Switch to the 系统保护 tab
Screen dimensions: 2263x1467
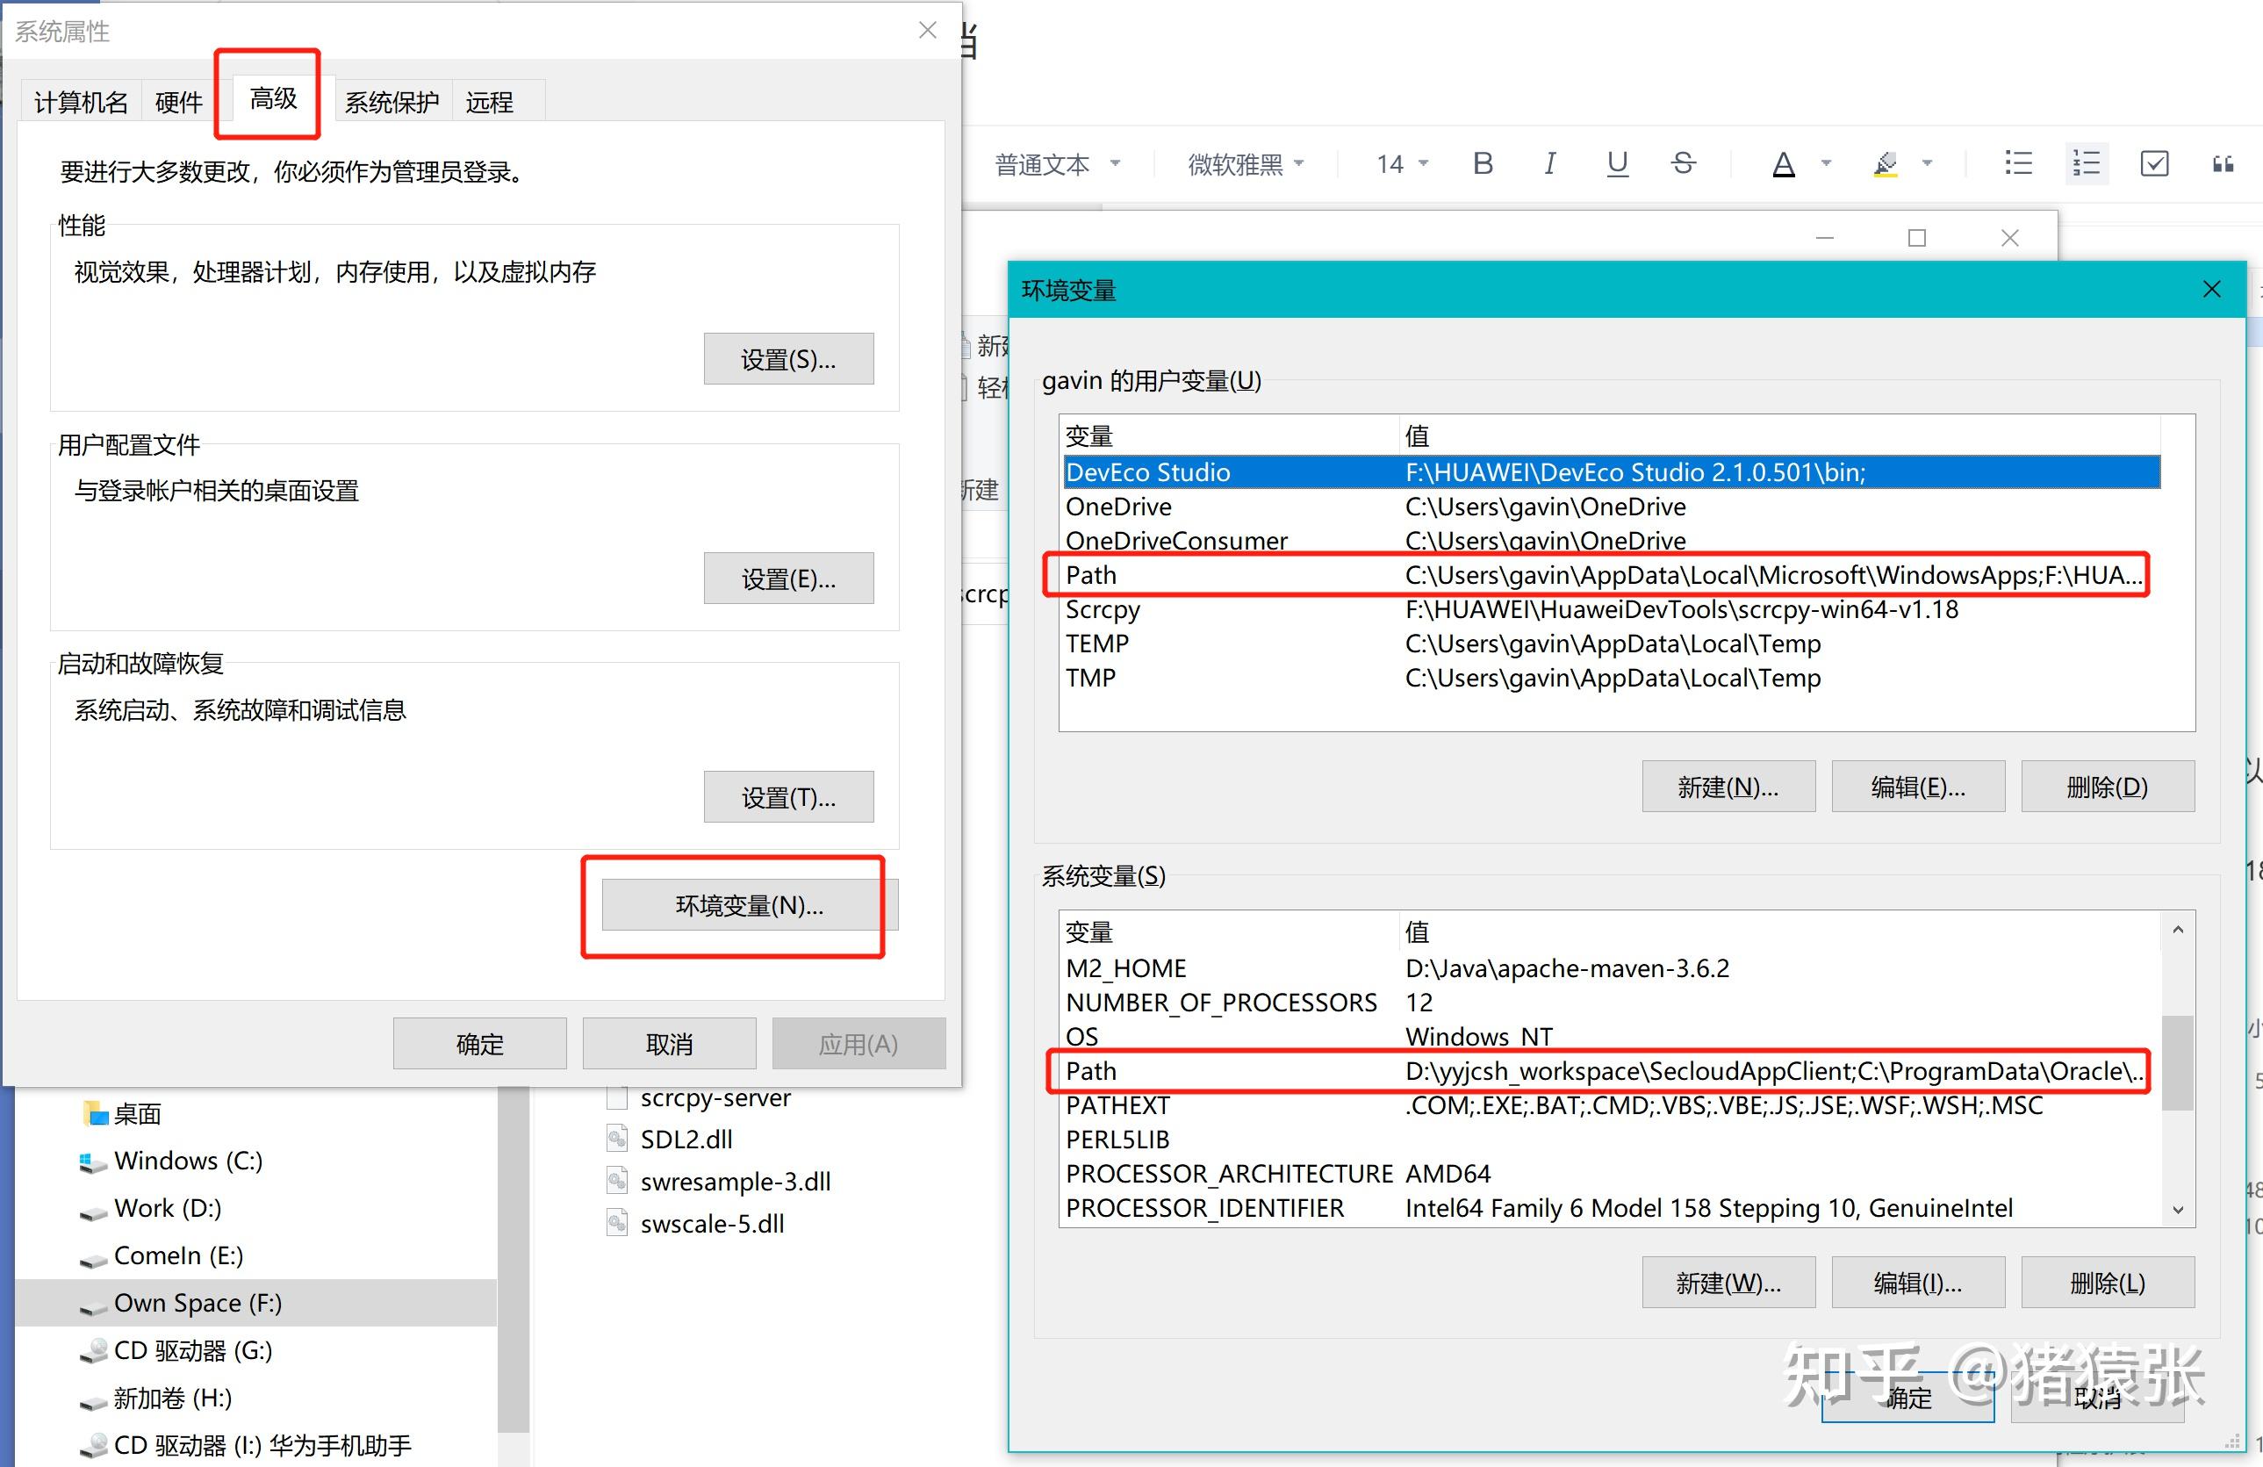(391, 100)
